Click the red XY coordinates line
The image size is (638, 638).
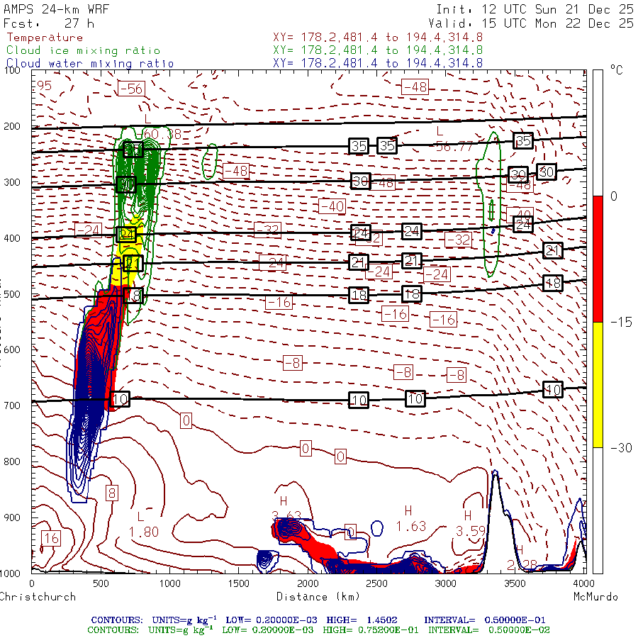(378, 38)
